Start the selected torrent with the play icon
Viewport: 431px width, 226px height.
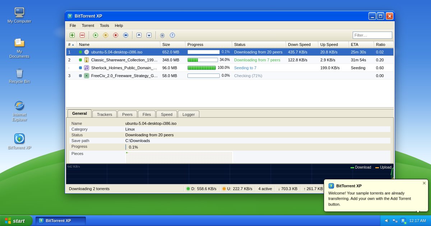point(96,35)
